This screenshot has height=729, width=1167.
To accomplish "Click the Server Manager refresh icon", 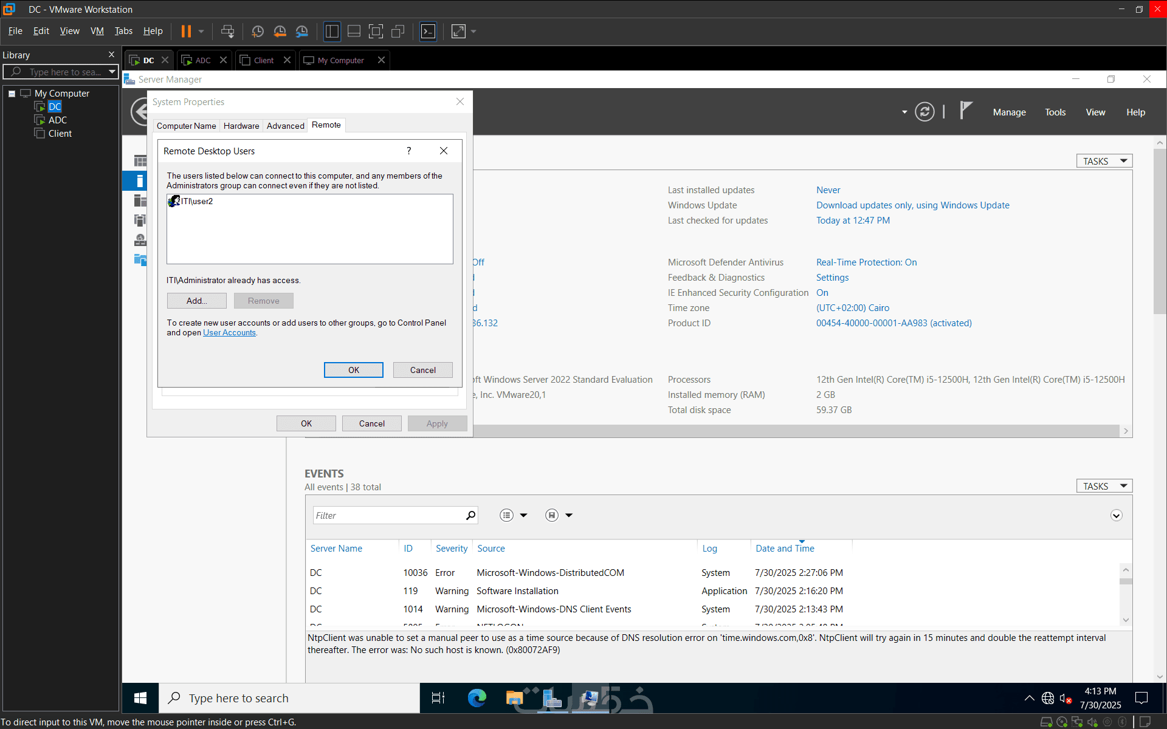I will [924, 112].
